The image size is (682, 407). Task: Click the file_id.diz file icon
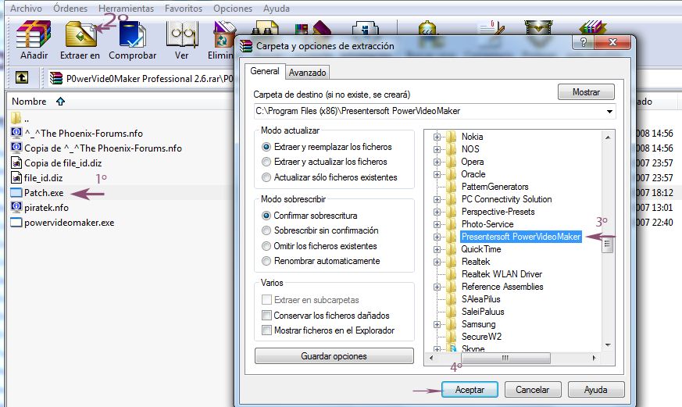[x=16, y=177]
